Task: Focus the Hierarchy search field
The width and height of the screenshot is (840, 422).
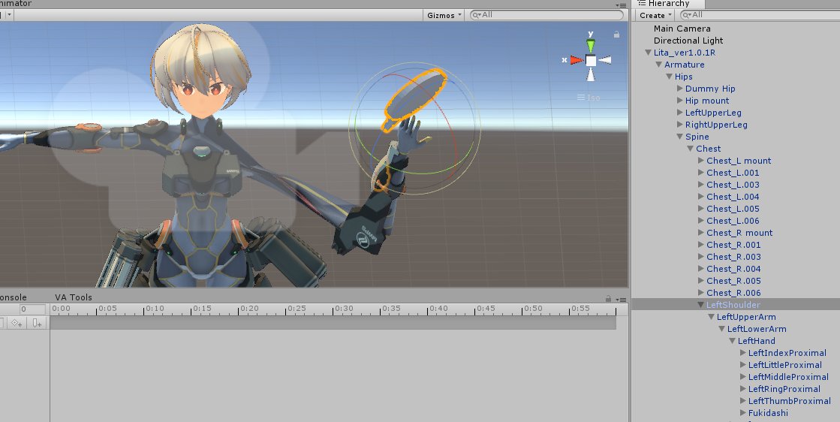Action: click(x=760, y=15)
